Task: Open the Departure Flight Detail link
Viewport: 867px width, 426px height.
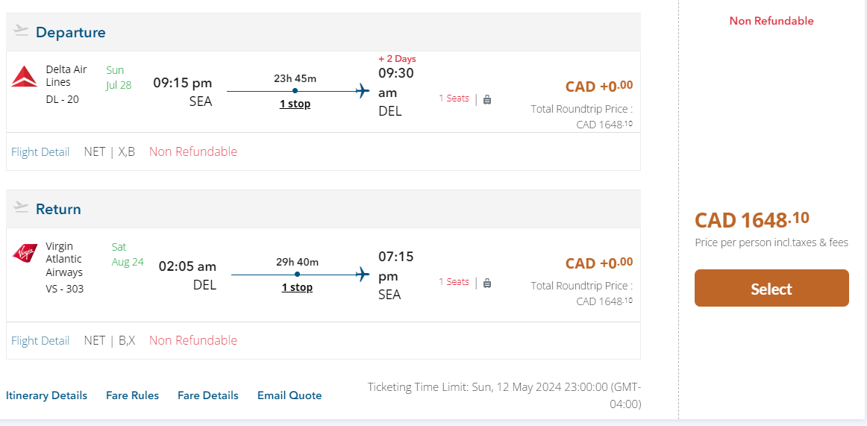Action: coord(40,152)
